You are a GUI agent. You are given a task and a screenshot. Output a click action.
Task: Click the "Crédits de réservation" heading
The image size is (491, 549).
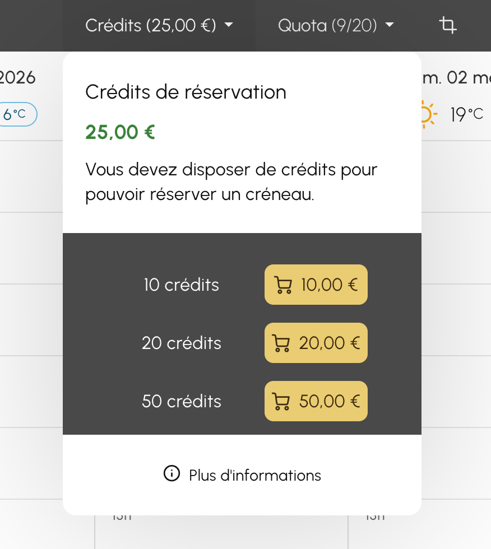coord(186,92)
